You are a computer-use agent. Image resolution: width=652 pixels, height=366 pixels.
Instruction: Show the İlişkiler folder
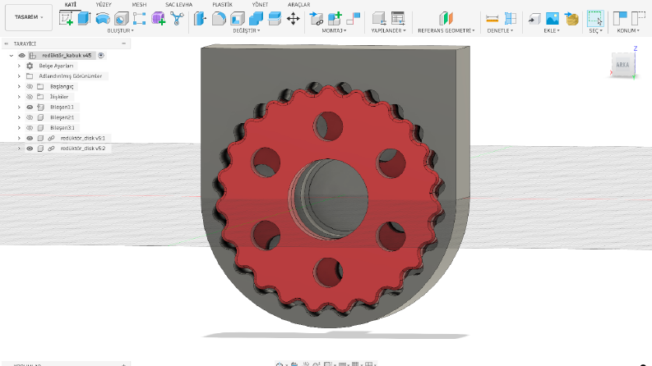coord(30,97)
